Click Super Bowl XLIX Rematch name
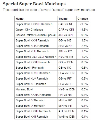Viewport: 101px width, 122px height. pyautogui.click(x=32, y=46)
